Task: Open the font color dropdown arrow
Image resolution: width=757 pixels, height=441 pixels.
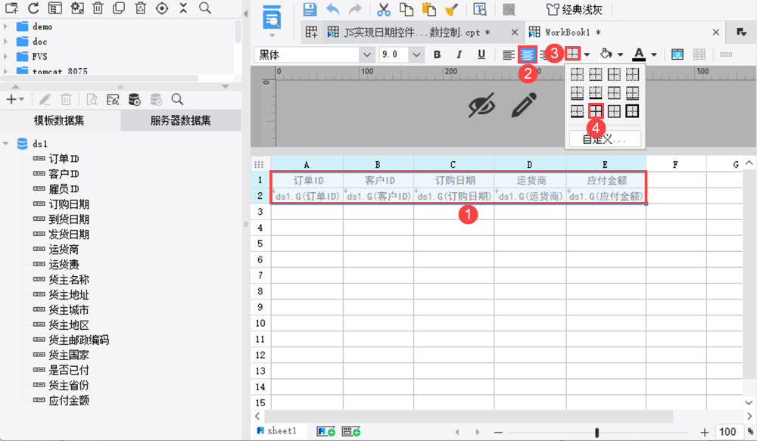Action: point(654,54)
